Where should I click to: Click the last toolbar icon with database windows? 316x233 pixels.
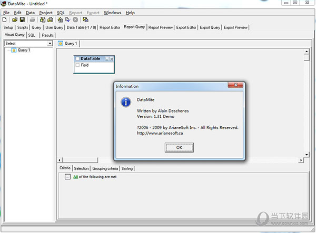coord(85,19)
